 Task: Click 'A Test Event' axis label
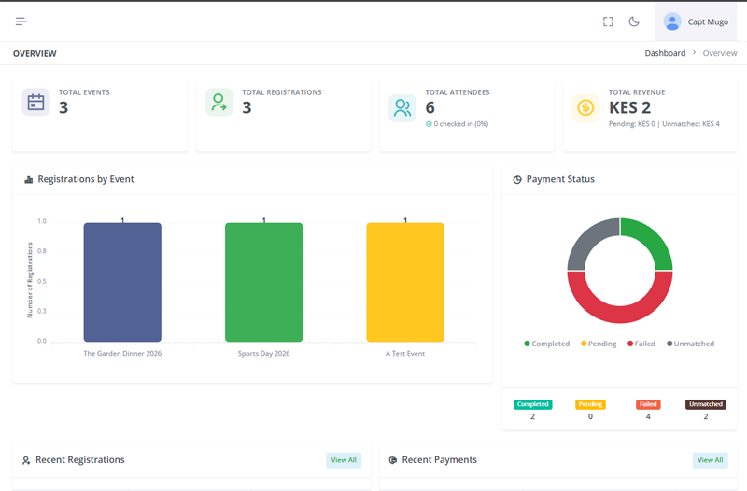coord(405,354)
